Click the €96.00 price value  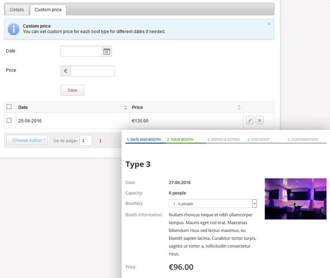(x=181, y=267)
